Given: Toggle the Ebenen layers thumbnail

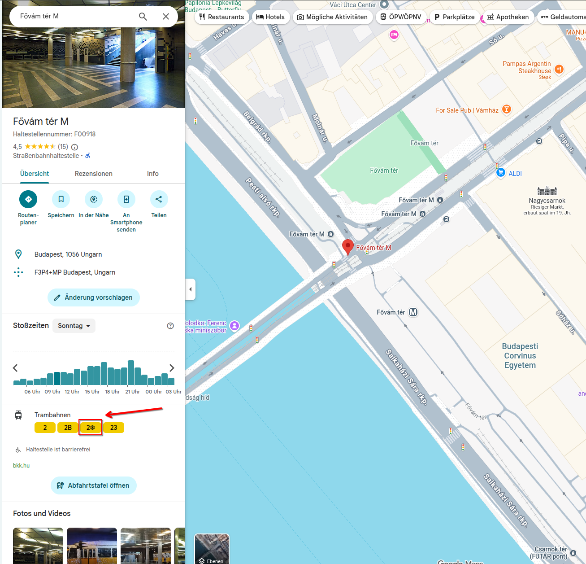Looking at the screenshot, I should [x=212, y=549].
